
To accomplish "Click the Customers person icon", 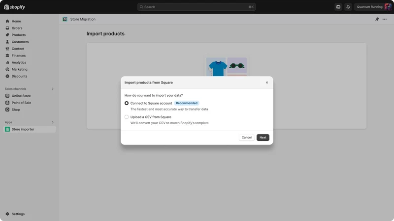I will pos(7,42).
